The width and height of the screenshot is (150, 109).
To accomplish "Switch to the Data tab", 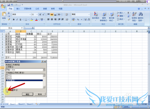I will coord(45,9).
